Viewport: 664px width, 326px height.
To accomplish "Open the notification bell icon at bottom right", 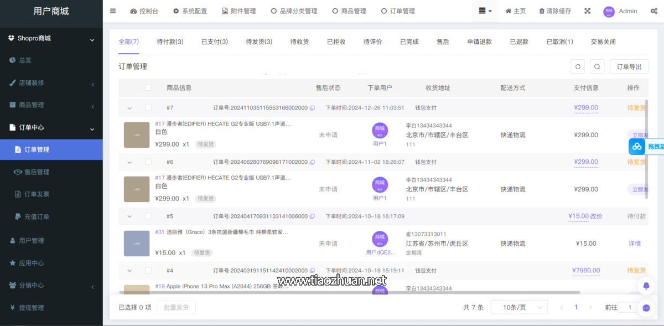I will [646, 286].
